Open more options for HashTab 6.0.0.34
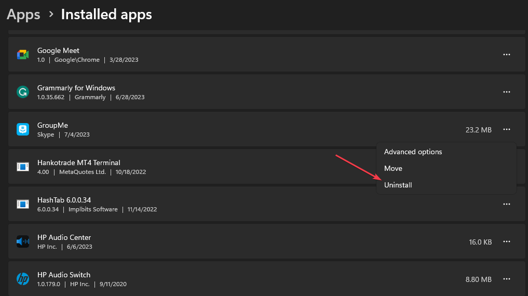Screen dimensions: 528x296 (x=507, y=204)
